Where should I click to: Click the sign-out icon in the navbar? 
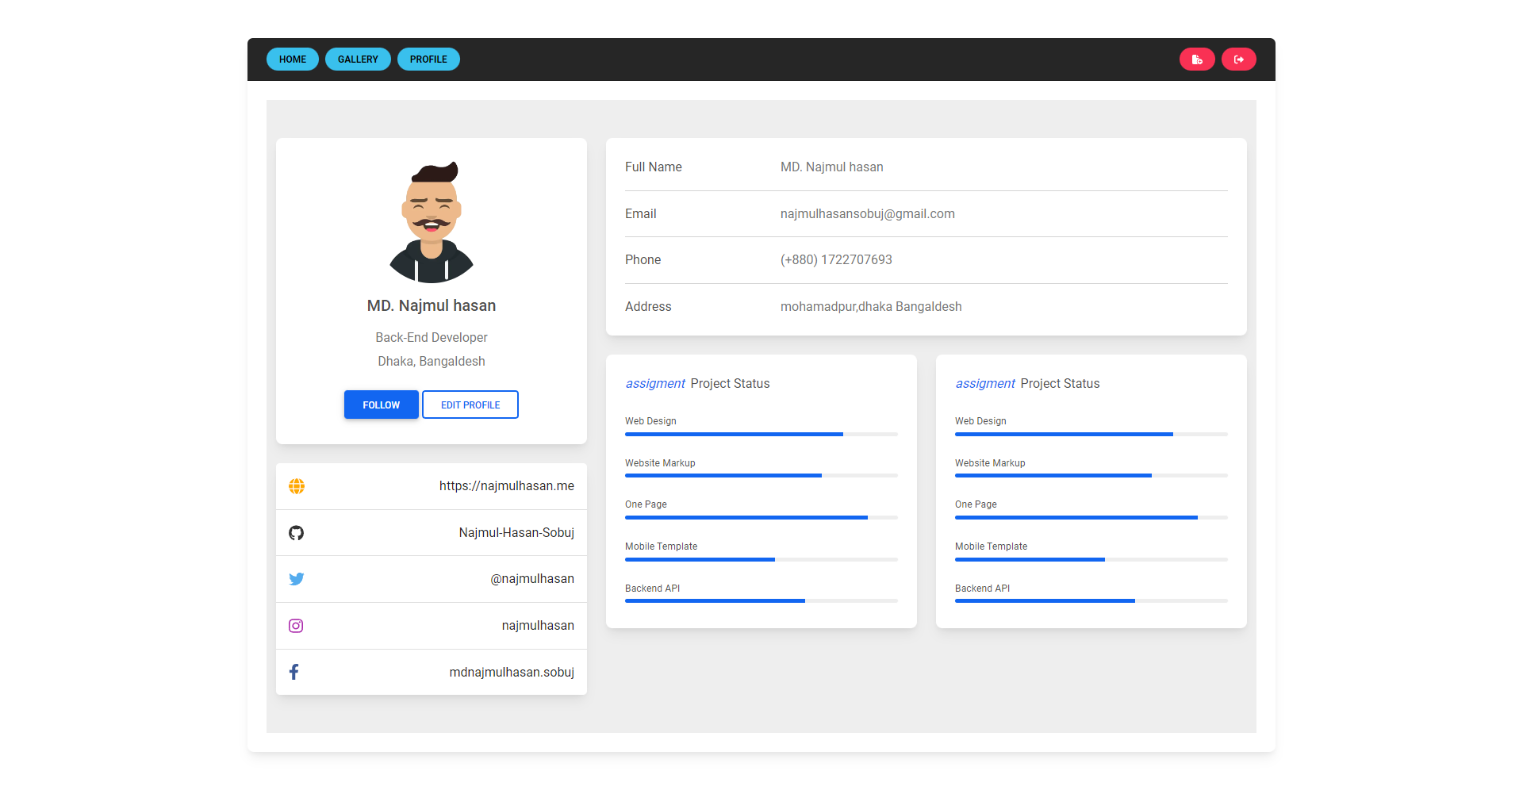[1238, 59]
